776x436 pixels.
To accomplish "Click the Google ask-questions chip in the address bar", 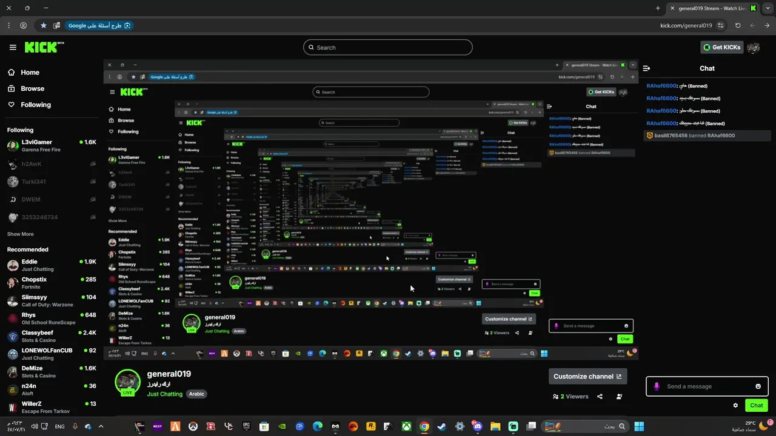I will coord(99,25).
